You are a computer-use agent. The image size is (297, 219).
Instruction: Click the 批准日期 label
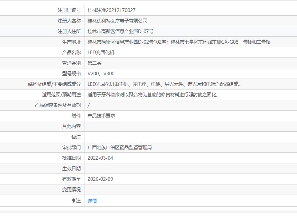[71, 158]
